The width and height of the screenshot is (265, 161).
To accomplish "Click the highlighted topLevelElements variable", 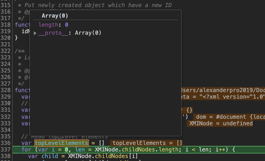I will pyautogui.click(x=61, y=143).
